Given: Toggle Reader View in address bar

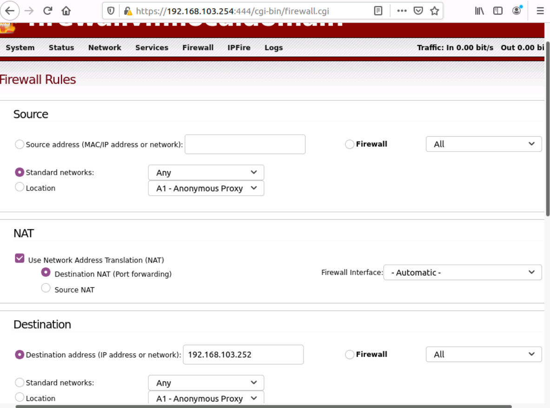Looking at the screenshot, I should [x=378, y=11].
